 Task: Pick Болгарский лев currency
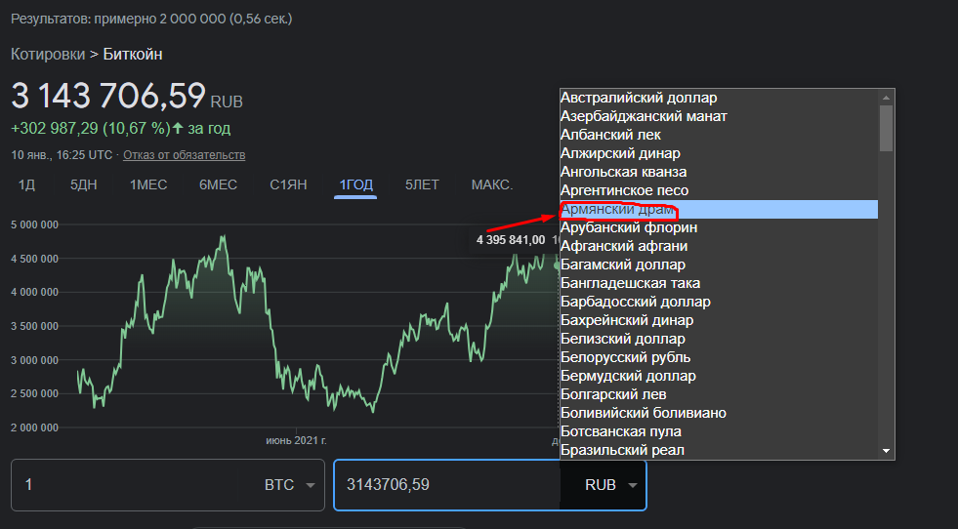[719, 394]
